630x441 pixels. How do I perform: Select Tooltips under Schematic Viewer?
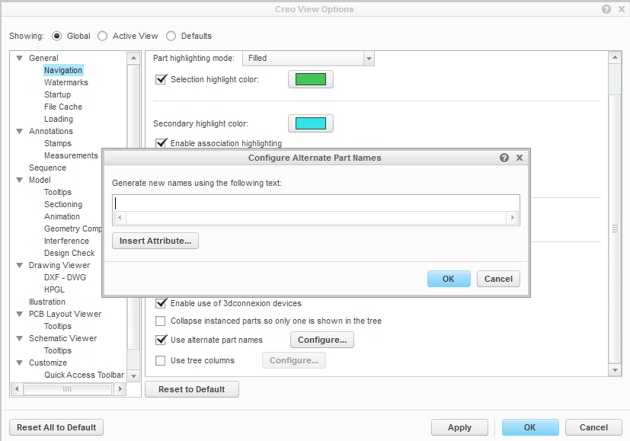pos(58,350)
